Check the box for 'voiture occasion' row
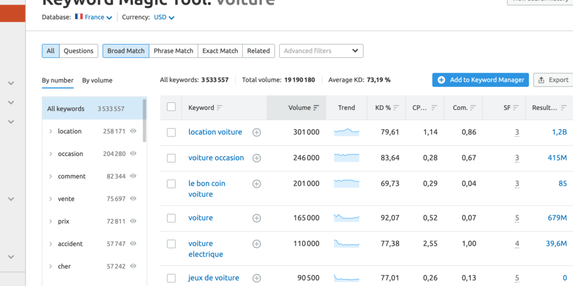 (x=171, y=158)
